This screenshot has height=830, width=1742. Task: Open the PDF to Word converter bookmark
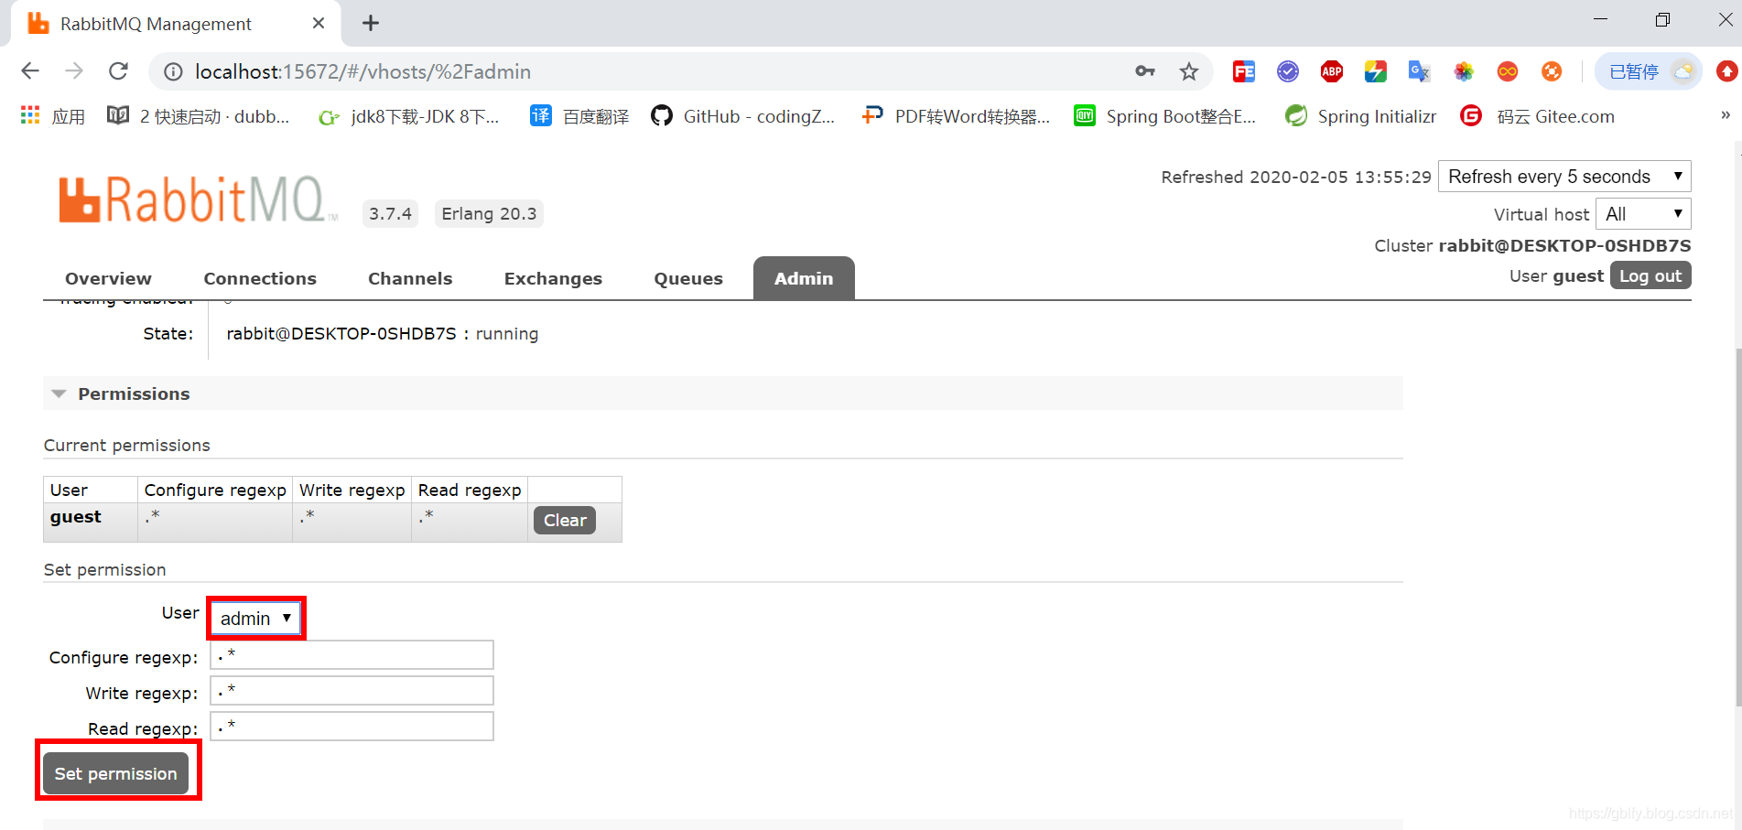pyautogui.click(x=957, y=116)
